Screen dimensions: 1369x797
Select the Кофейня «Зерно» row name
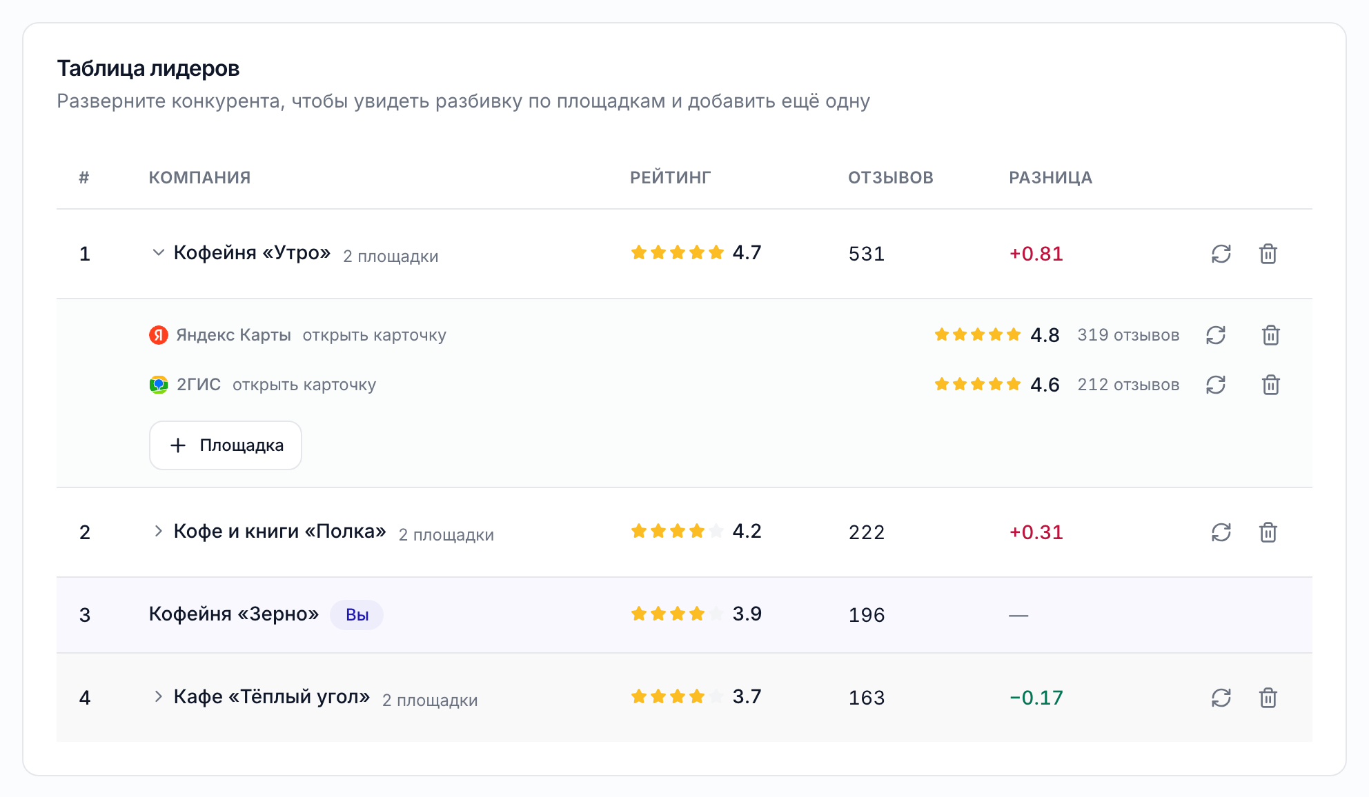click(x=234, y=614)
